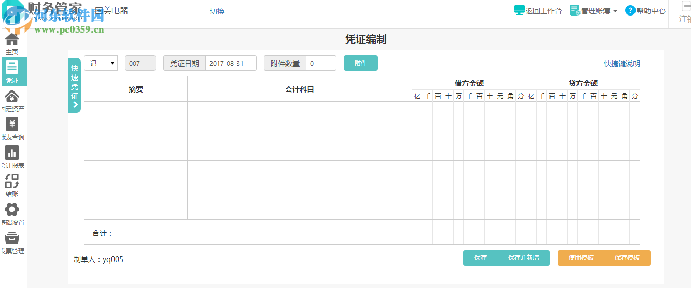Open the 发票管理 invoice box icon

[12, 238]
